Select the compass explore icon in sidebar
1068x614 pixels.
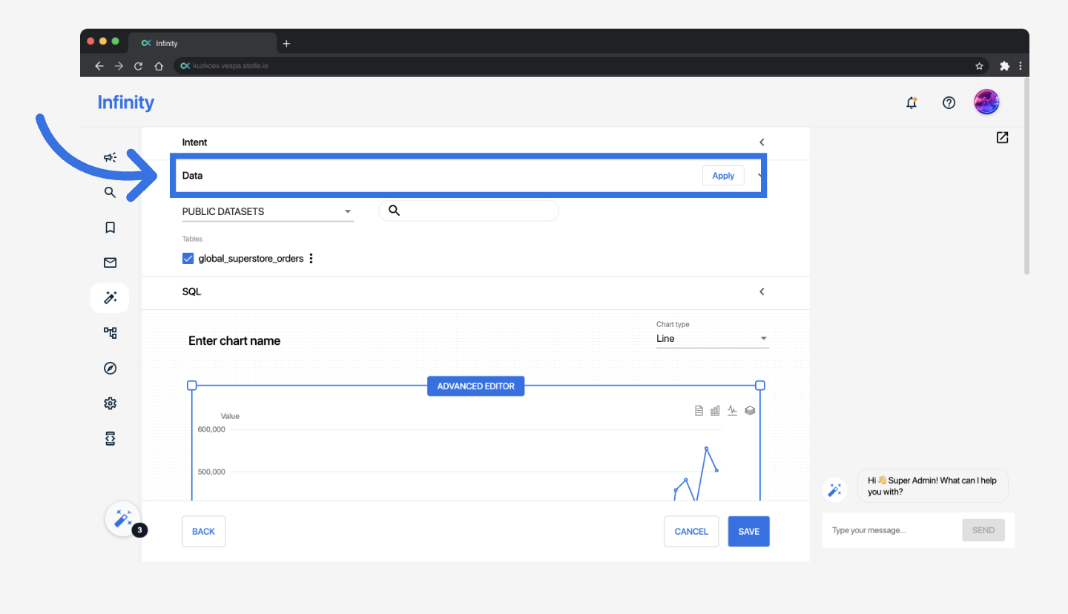(x=110, y=369)
